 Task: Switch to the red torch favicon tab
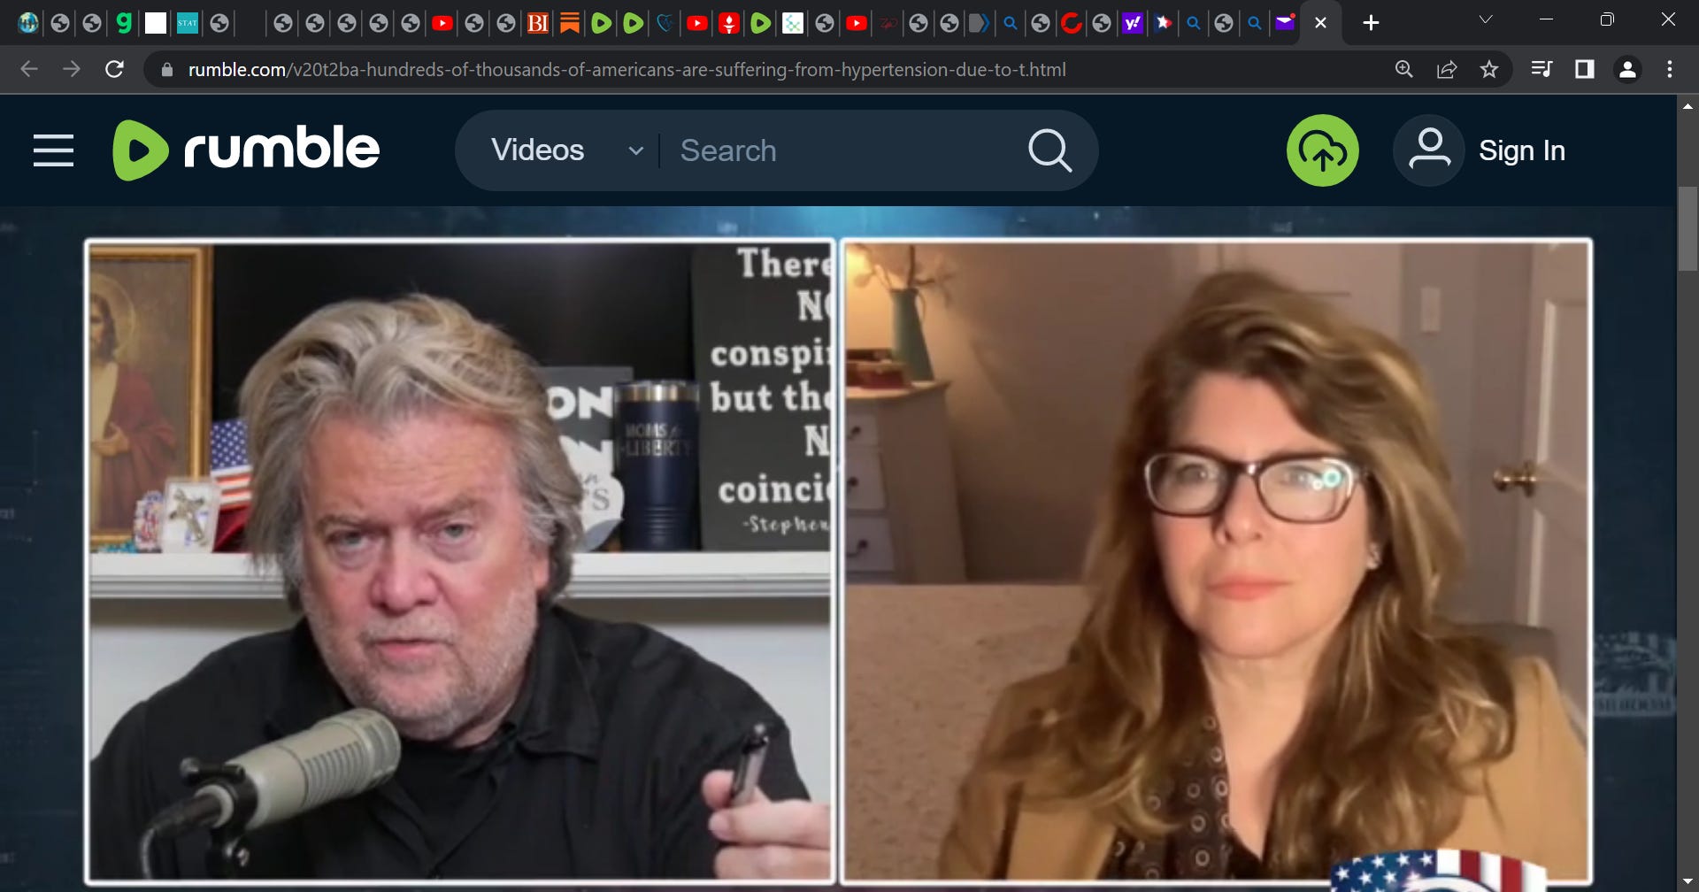729,23
